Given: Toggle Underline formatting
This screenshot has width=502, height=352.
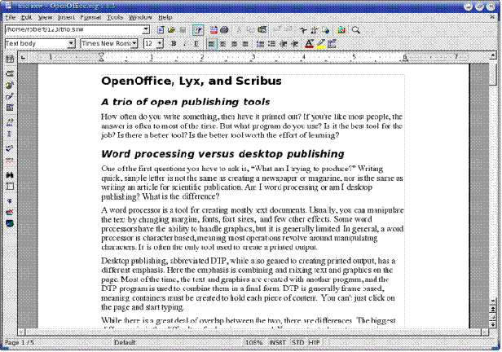Looking at the screenshot, I should [x=196, y=43].
